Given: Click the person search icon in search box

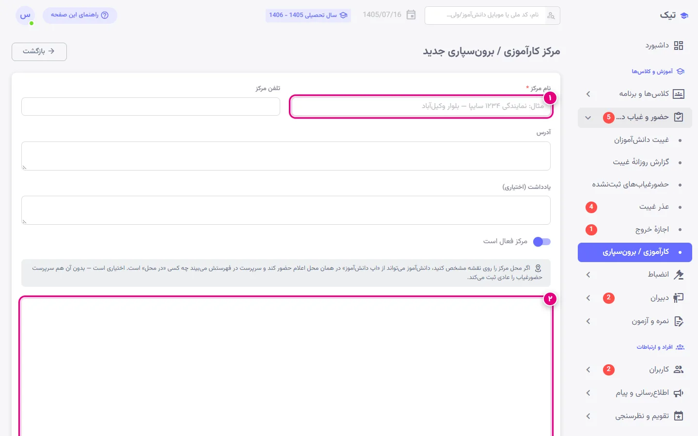Looking at the screenshot, I should (551, 16).
